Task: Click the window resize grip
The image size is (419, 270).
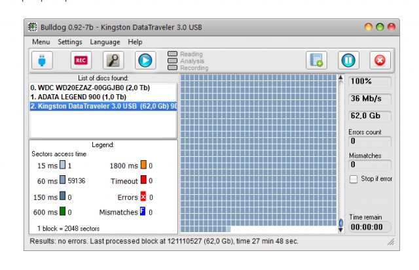Action: [x=391, y=242]
